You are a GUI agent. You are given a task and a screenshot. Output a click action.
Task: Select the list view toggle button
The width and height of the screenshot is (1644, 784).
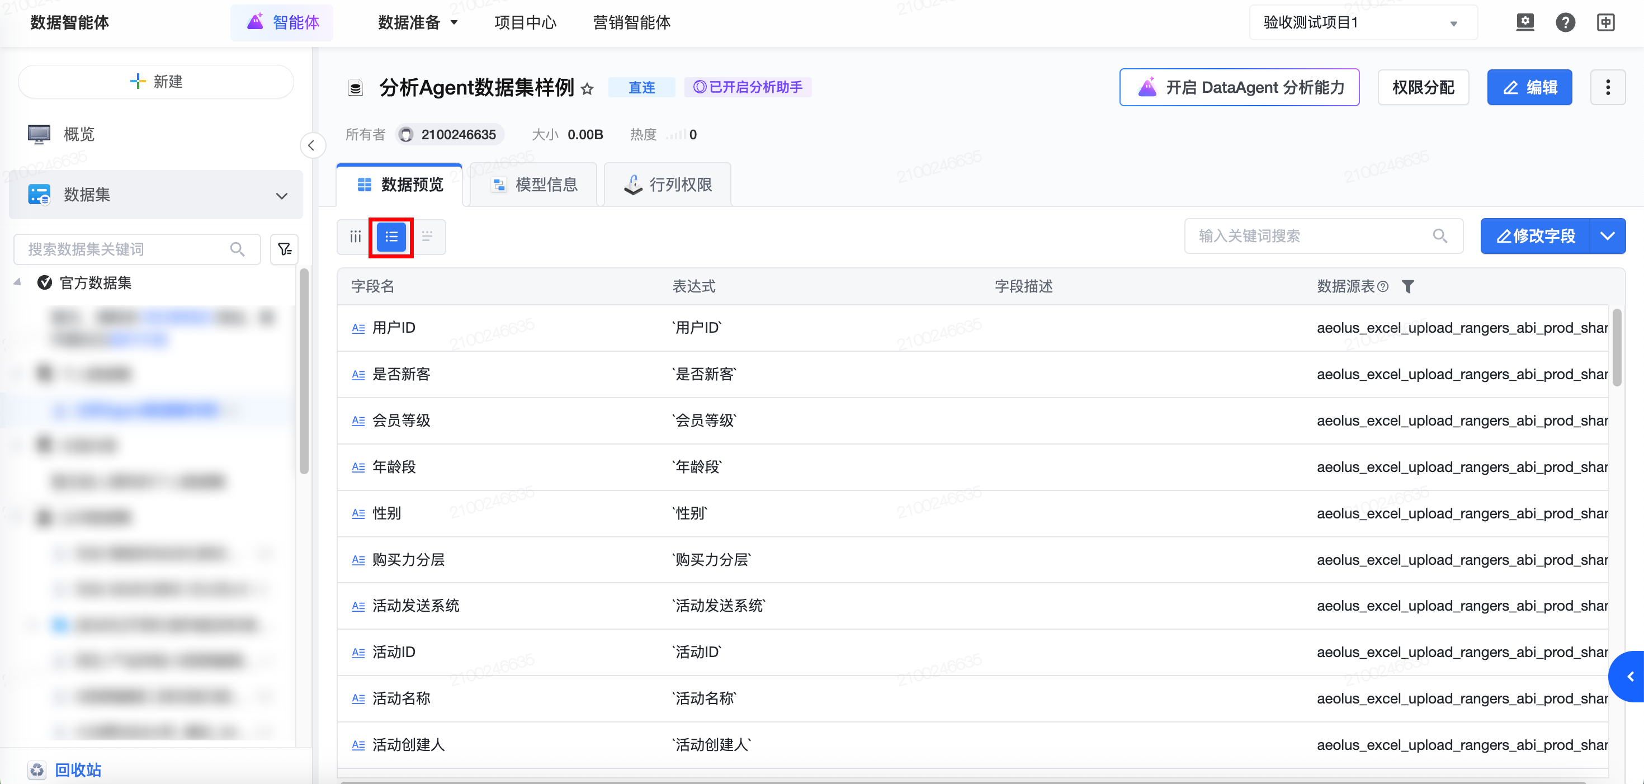(x=391, y=237)
